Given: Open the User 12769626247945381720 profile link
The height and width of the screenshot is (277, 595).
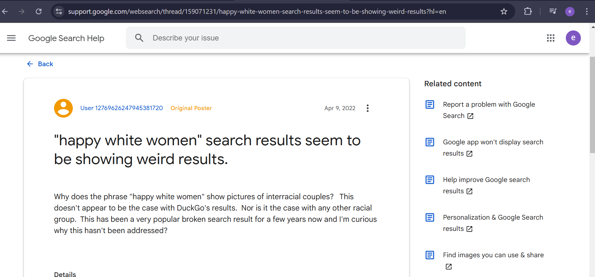Looking at the screenshot, I should (122, 108).
